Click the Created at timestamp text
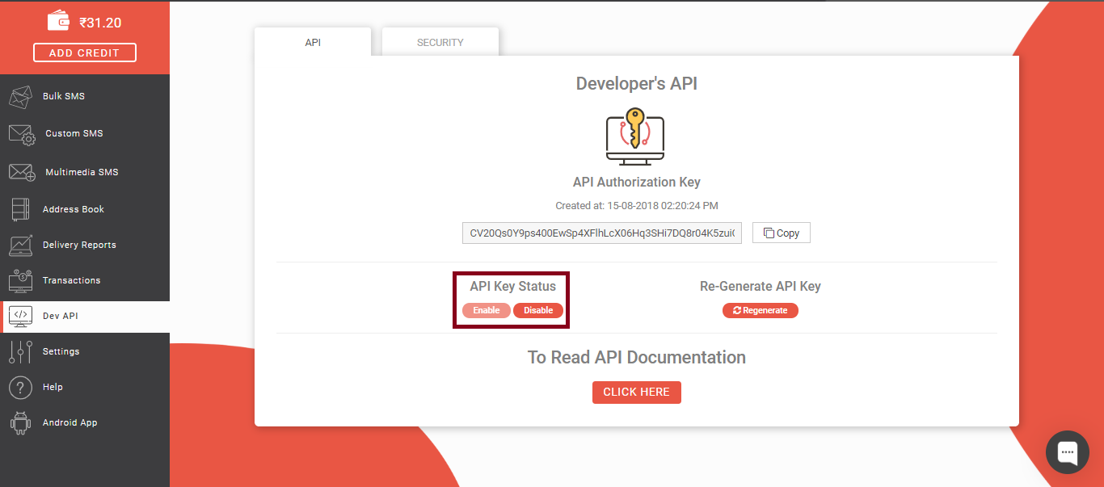Image resolution: width=1104 pixels, height=487 pixels. (637, 206)
